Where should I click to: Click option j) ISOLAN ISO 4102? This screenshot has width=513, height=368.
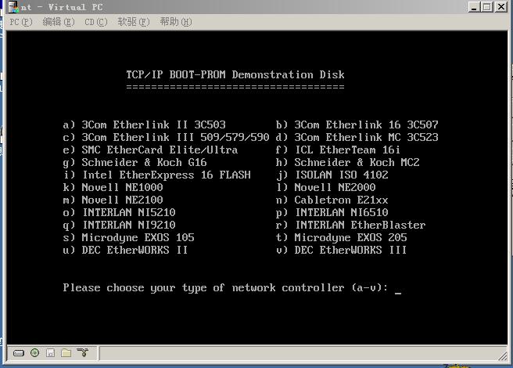(332, 175)
